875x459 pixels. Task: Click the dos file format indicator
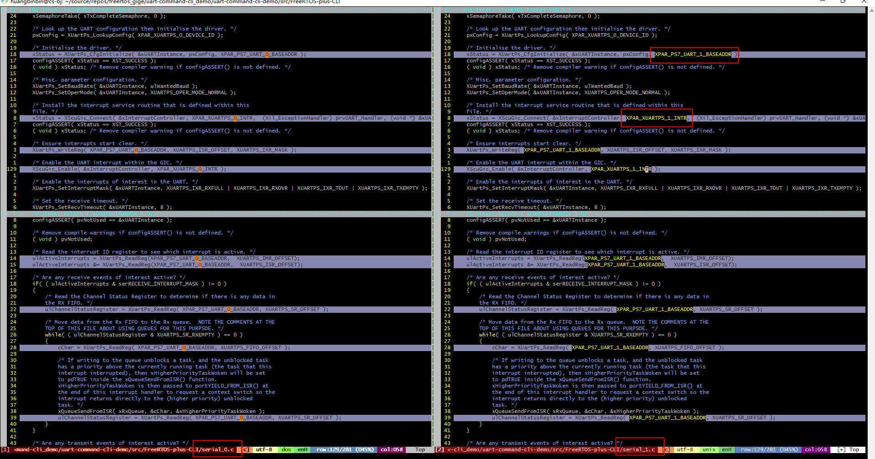coord(286,449)
